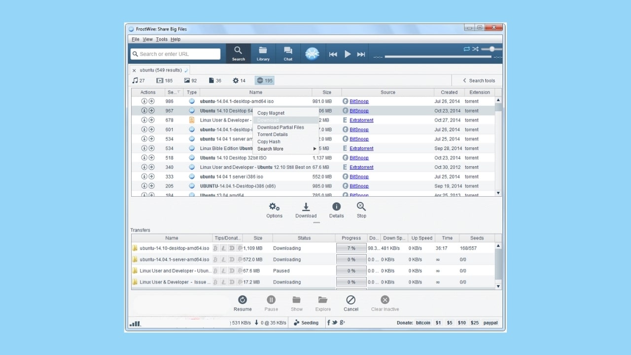This screenshot has height=355, width=631.
Task: Expand Search More submenu
Action: coord(286,149)
